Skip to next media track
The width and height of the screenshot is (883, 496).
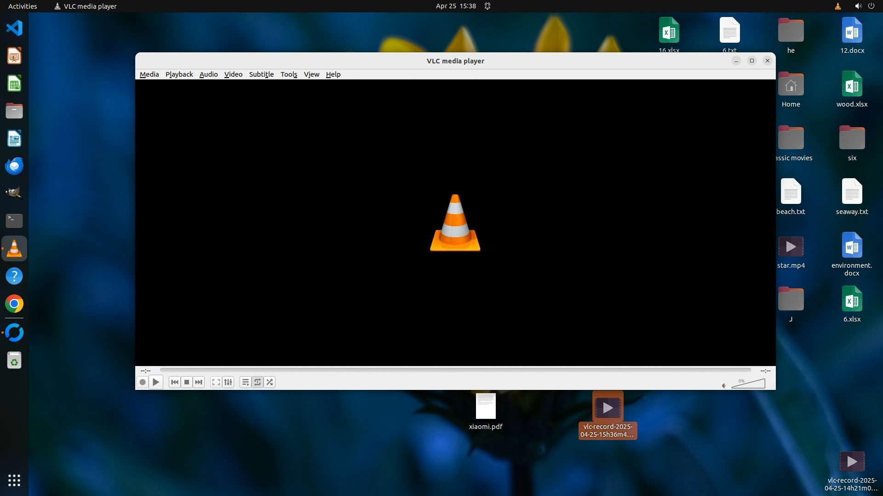pyautogui.click(x=199, y=382)
